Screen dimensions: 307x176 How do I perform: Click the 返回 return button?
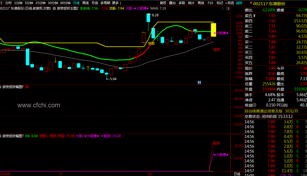pyautogui.click(x=239, y=3)
